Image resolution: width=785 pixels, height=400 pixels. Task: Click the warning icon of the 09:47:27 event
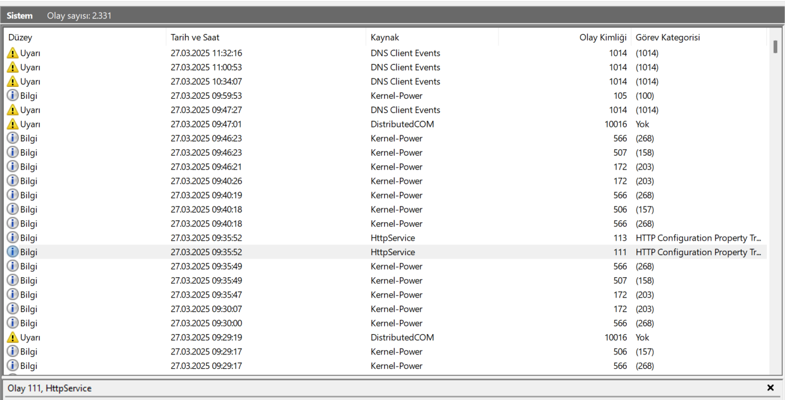click(13, 110)
